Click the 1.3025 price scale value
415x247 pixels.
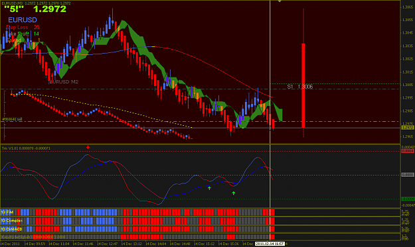[408, 58]
